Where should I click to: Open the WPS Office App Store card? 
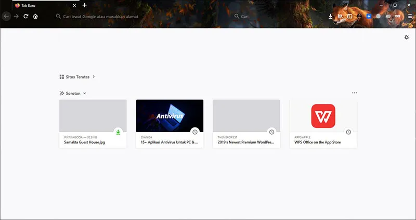pos(323,123)
